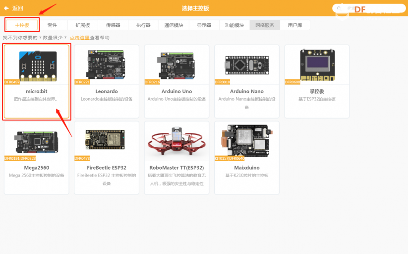
Task: Select the 掌控板 board image
Action: 317,65
